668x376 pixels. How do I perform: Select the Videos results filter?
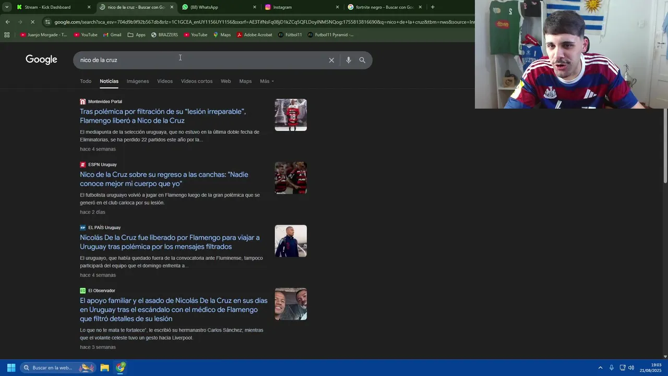165,81
